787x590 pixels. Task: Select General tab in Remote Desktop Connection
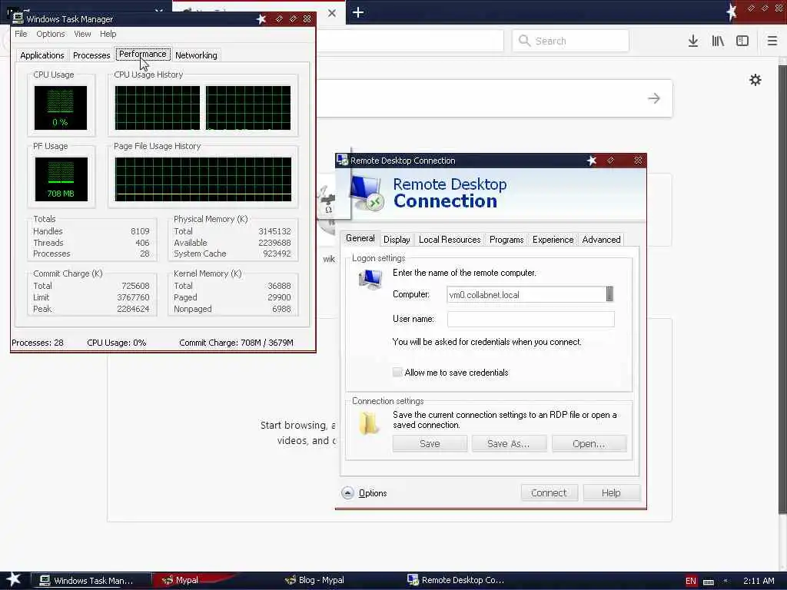click(x=360, y=238)
